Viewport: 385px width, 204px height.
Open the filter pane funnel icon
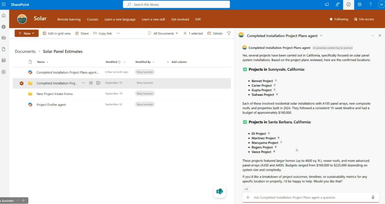[x=229, y=33]
